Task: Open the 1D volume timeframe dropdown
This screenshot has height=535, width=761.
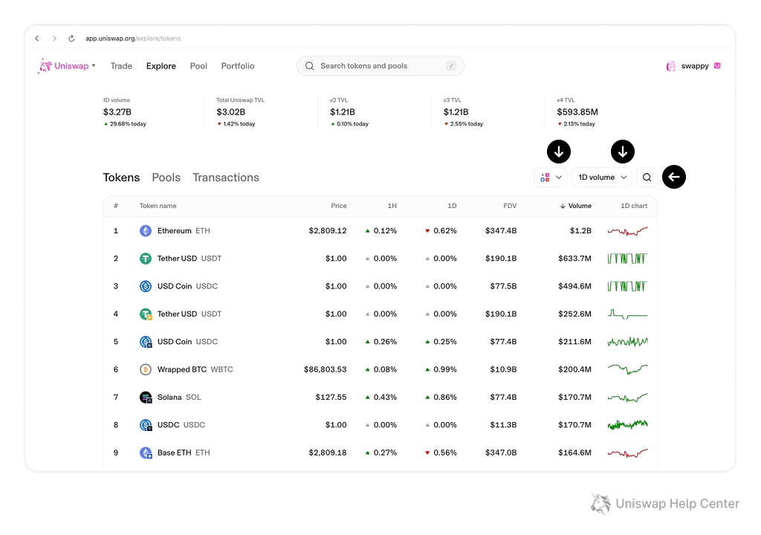Action: click(x=602, y=177)
